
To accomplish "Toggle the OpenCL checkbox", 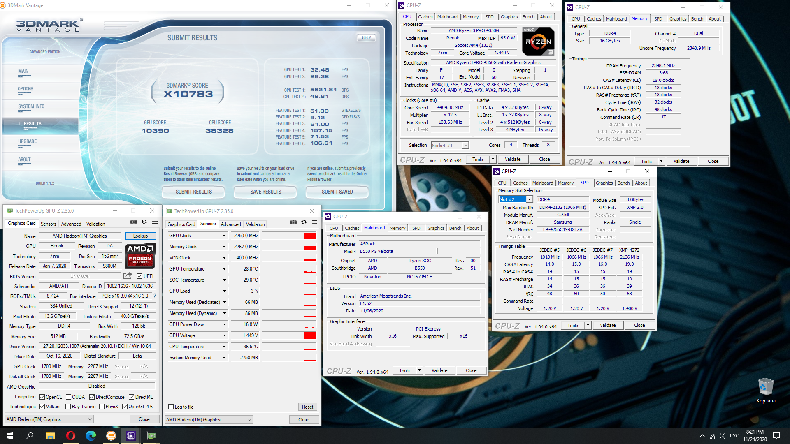I will 42,397.
